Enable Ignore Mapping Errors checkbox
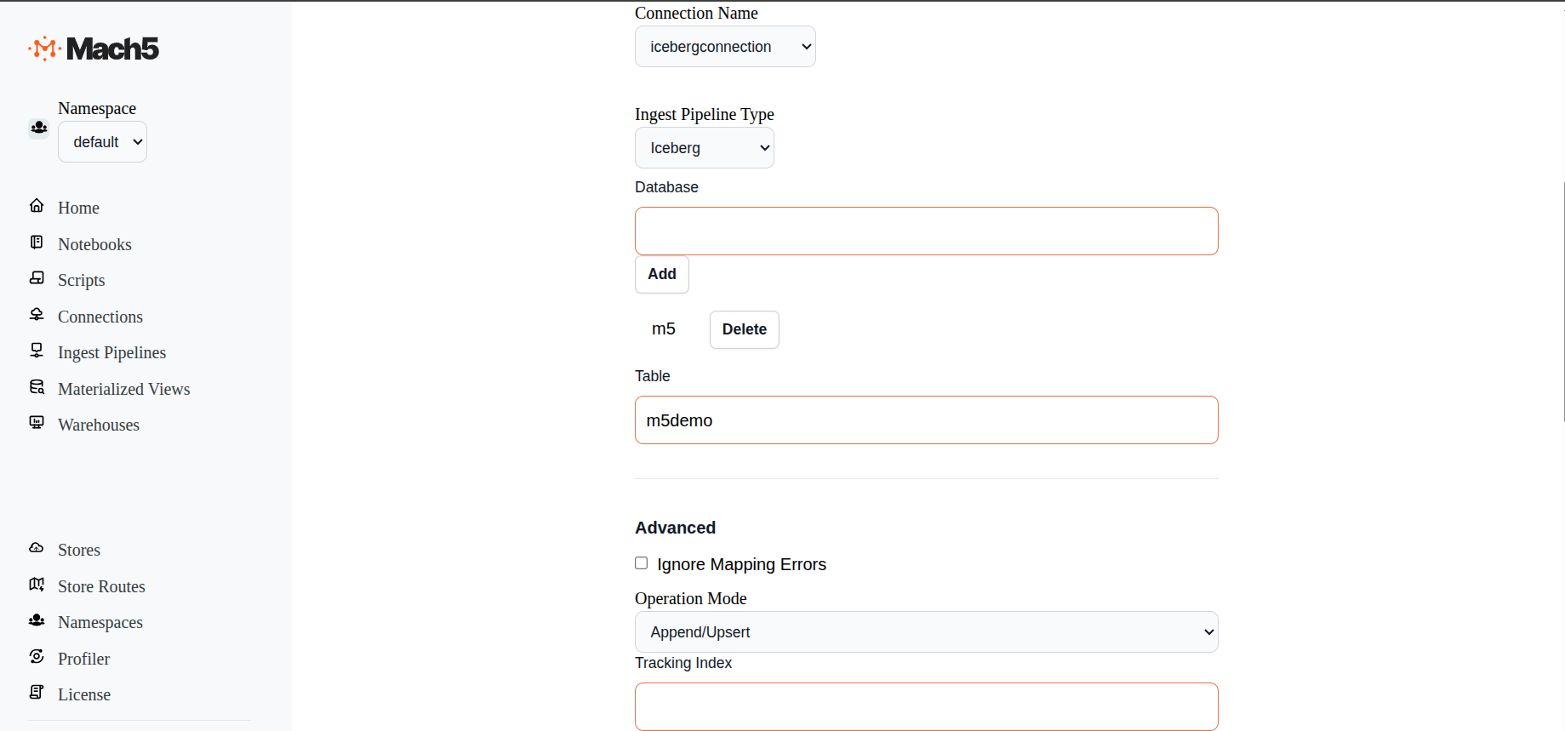This screenshot has height=731, width=1565. click(642, 563)
